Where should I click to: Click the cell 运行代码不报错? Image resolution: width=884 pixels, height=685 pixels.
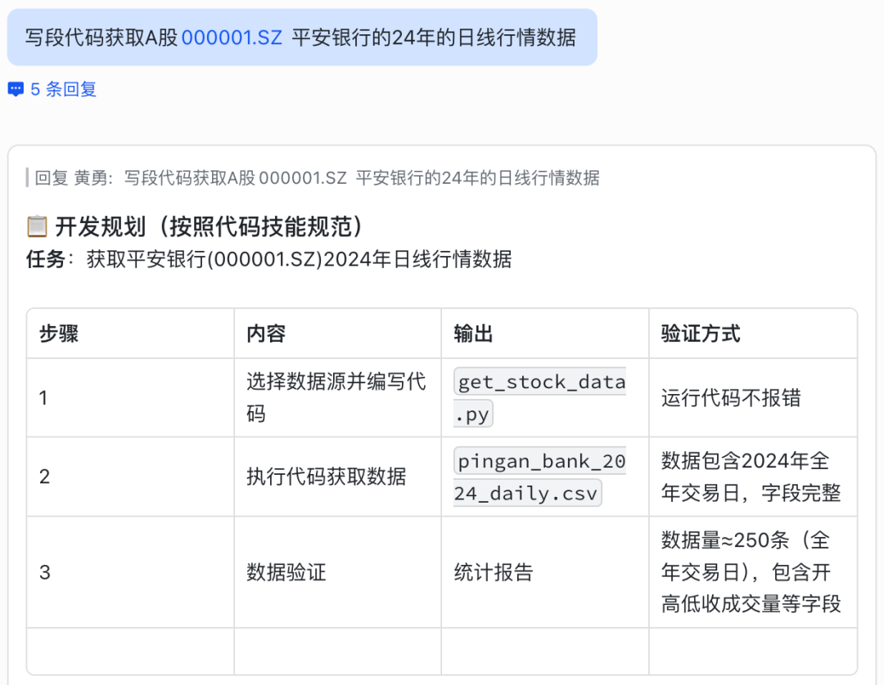click(753, 398)
